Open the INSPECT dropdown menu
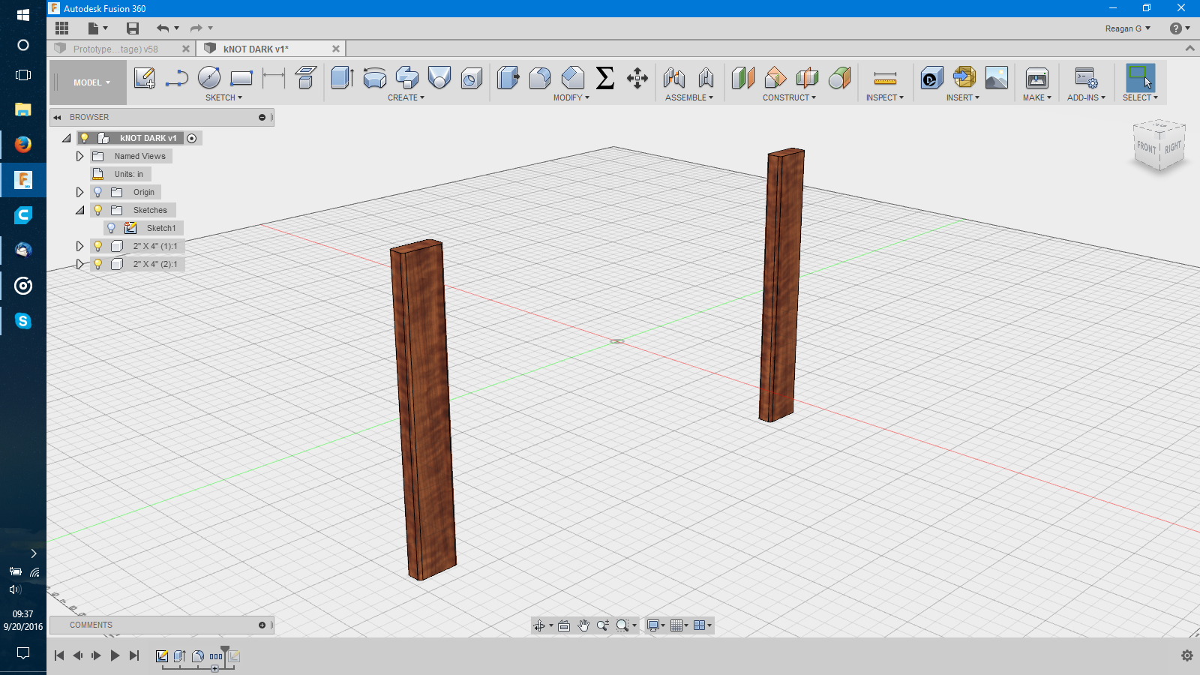The width and height of the screenshot is (1200, 675). point(885,97)
